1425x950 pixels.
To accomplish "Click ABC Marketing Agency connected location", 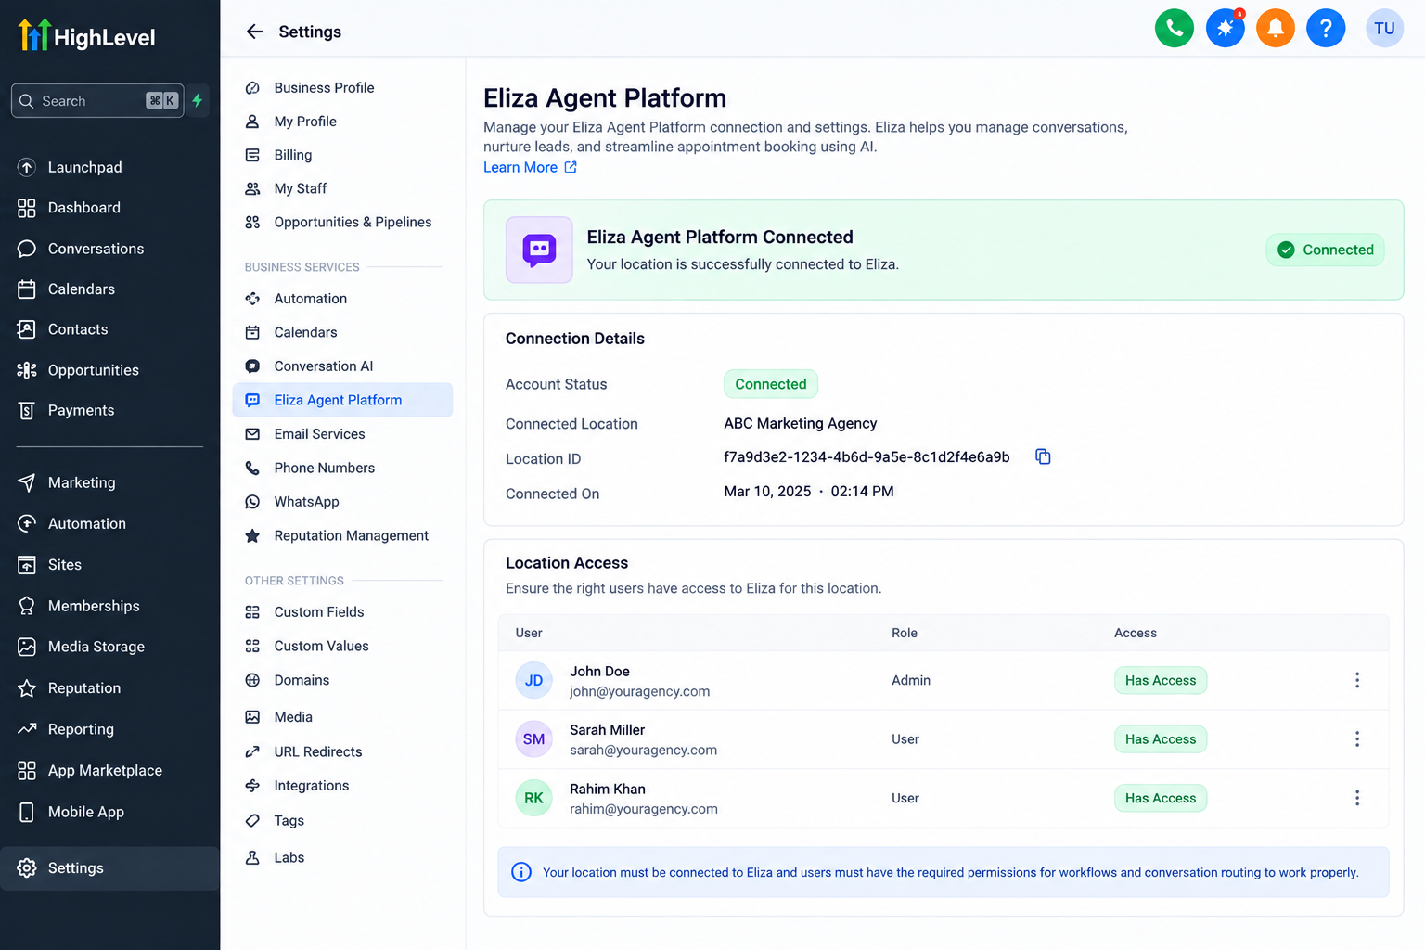I will (x=801, y=423).
